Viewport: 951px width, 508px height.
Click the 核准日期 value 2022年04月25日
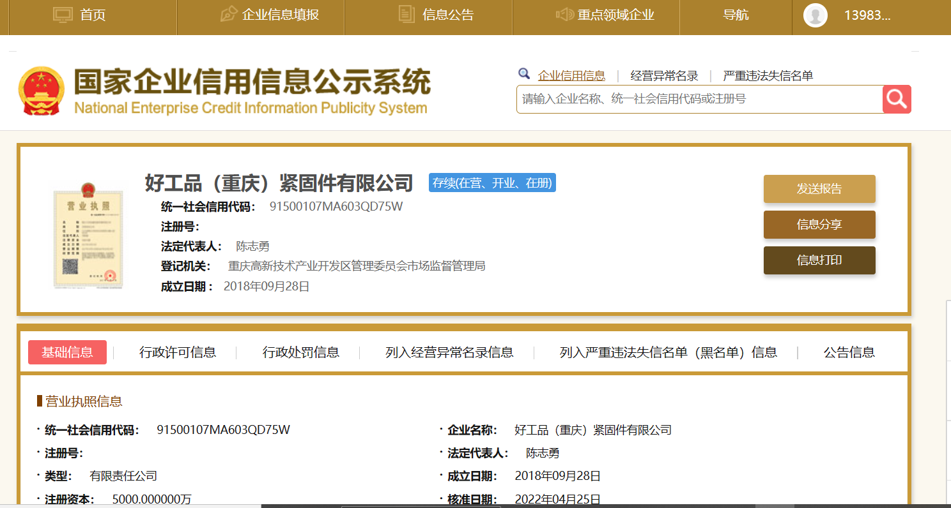558,499
